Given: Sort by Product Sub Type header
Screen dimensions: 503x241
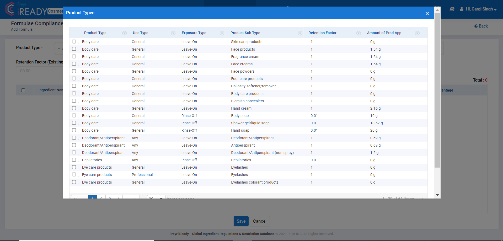Looking at the screenshot, I should pyautogui.click(x=245, y=33).
